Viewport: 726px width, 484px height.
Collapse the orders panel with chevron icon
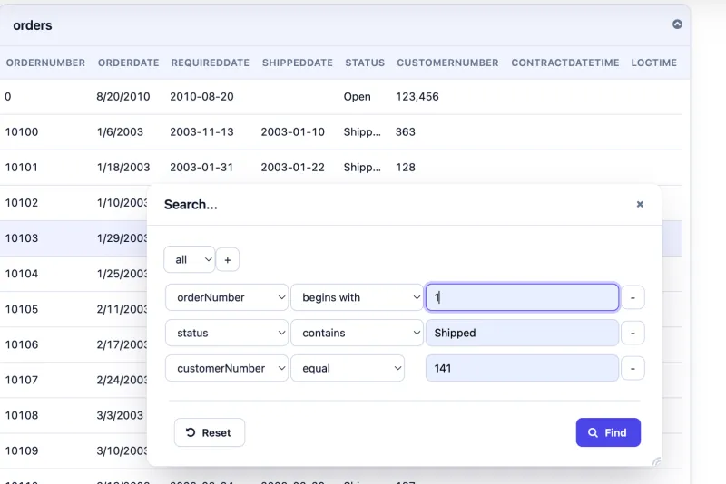(677, 24)
